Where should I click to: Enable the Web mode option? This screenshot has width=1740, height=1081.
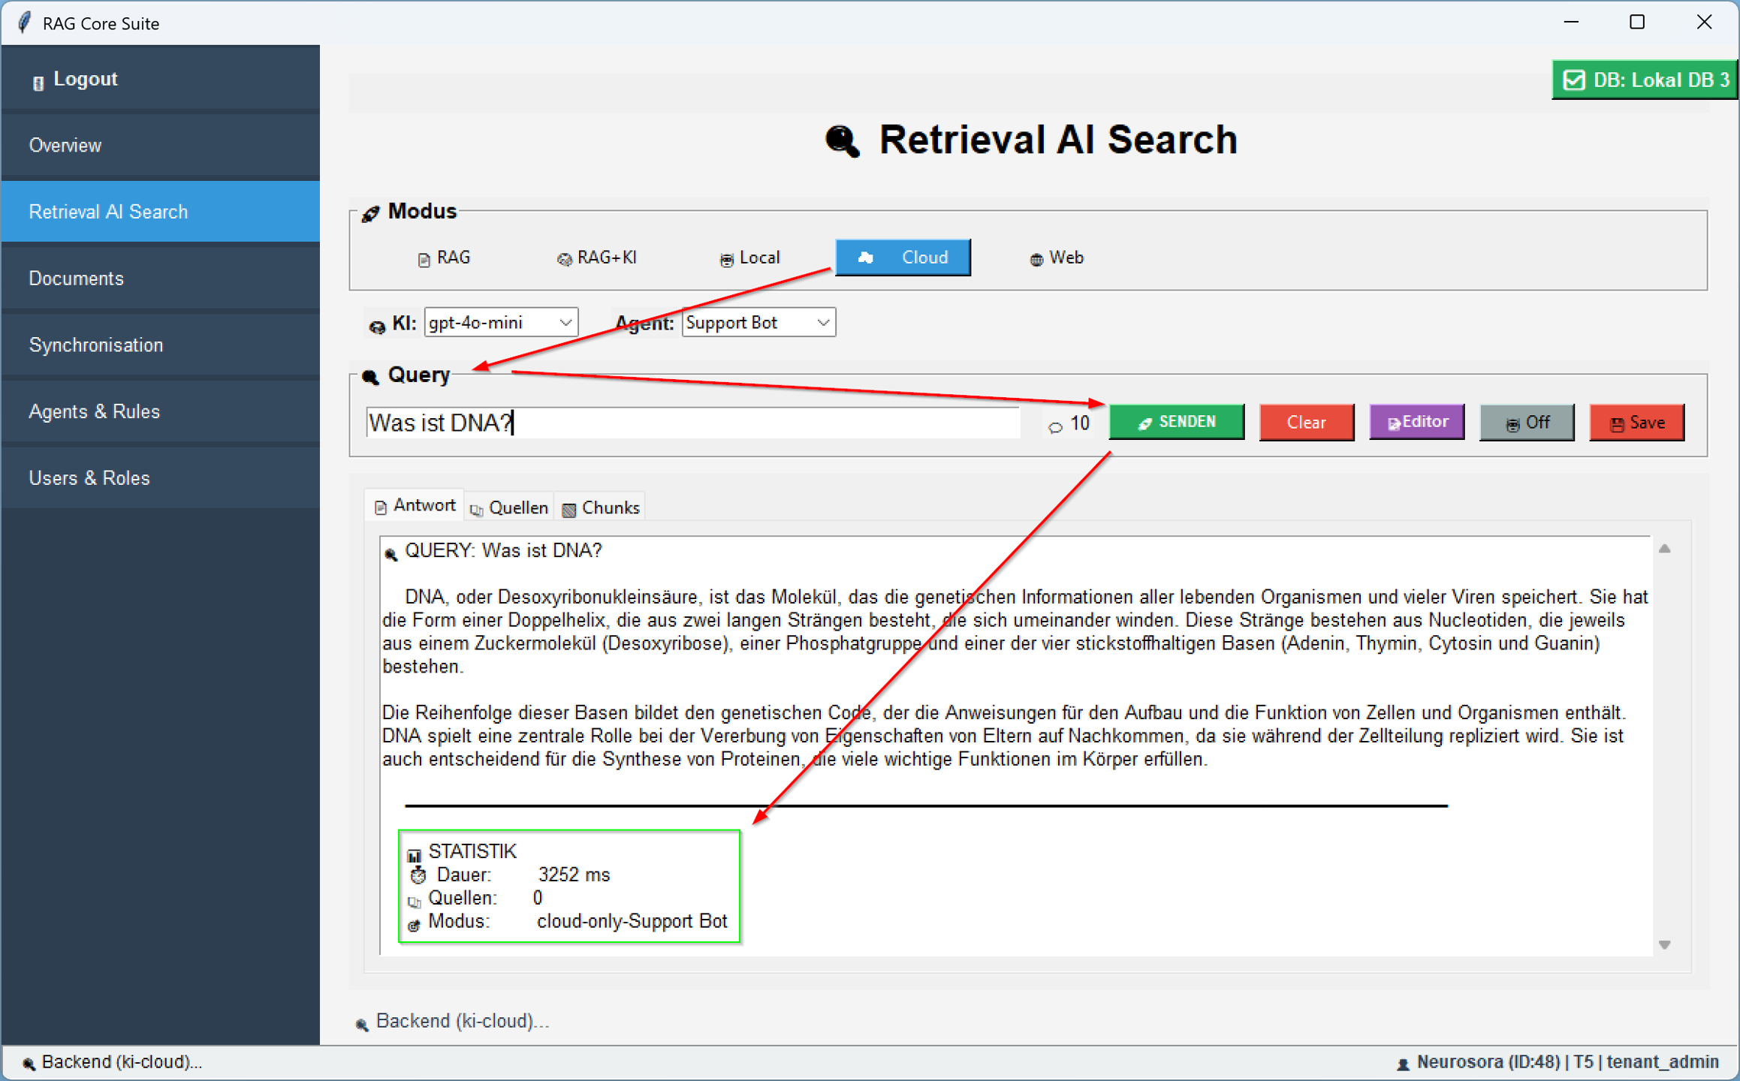coord(1057,257)
